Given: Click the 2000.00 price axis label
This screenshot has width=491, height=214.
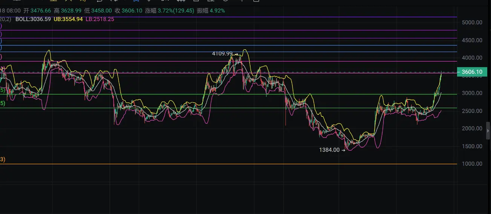Looking at the screenshot, I should pyautogui.click(x=472, y=128).
